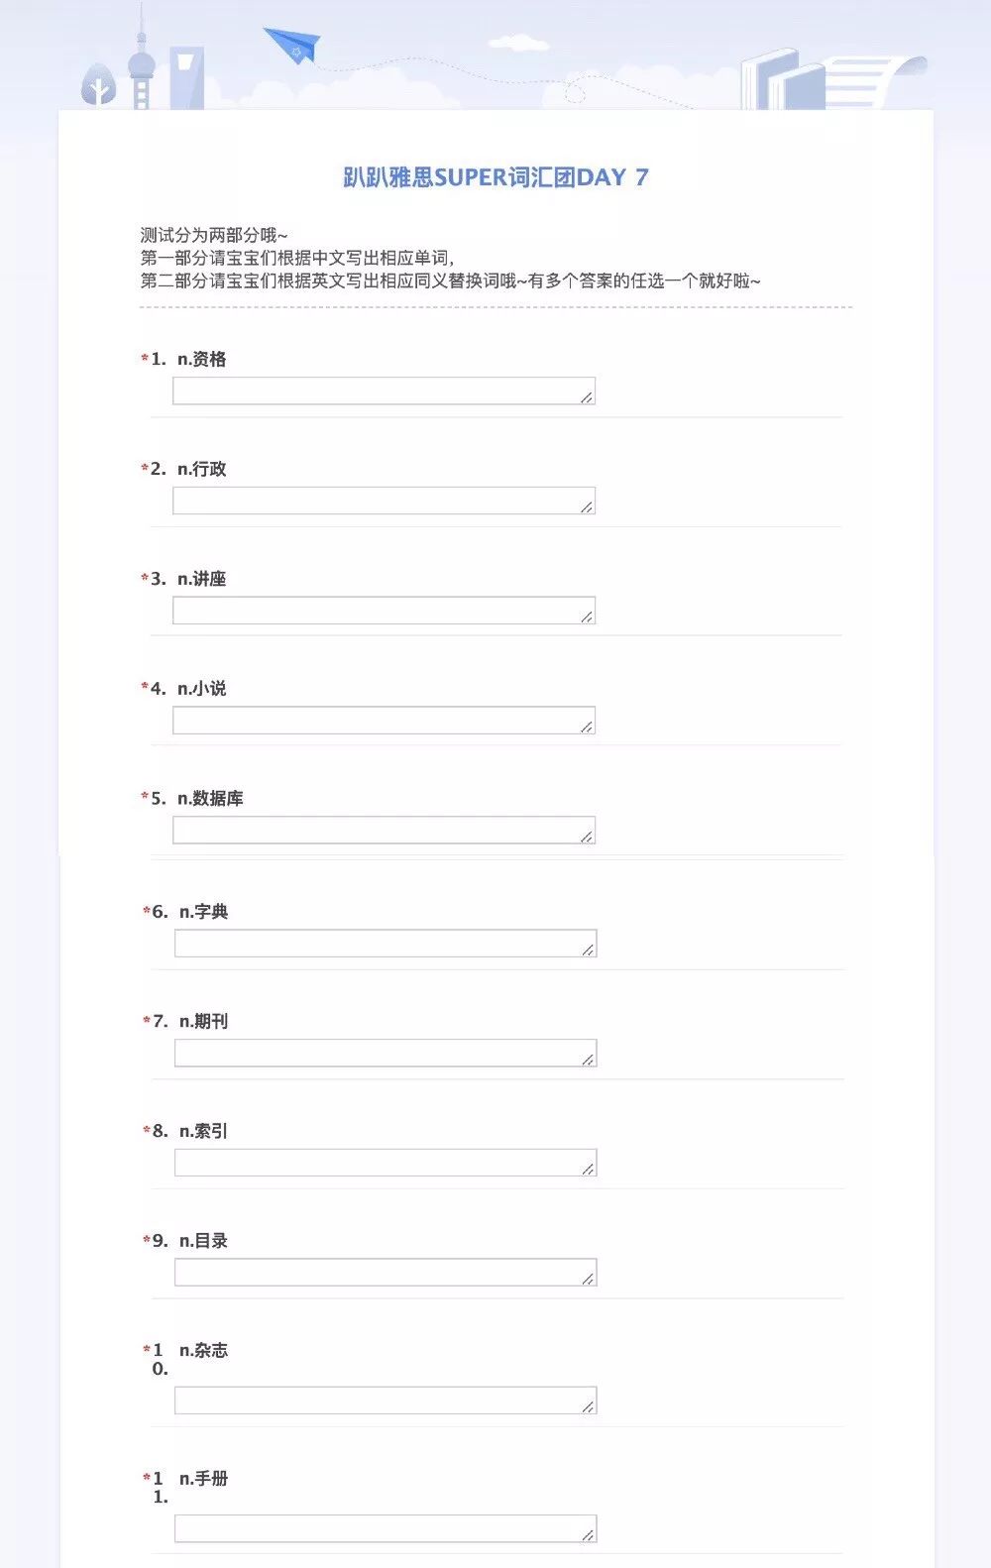Click the books illustration in header

click(x=783, y=77)
